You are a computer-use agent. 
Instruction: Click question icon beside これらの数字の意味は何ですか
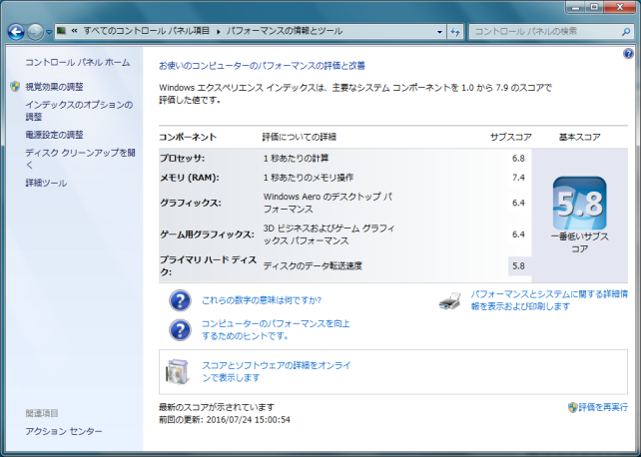coord(180,300)
